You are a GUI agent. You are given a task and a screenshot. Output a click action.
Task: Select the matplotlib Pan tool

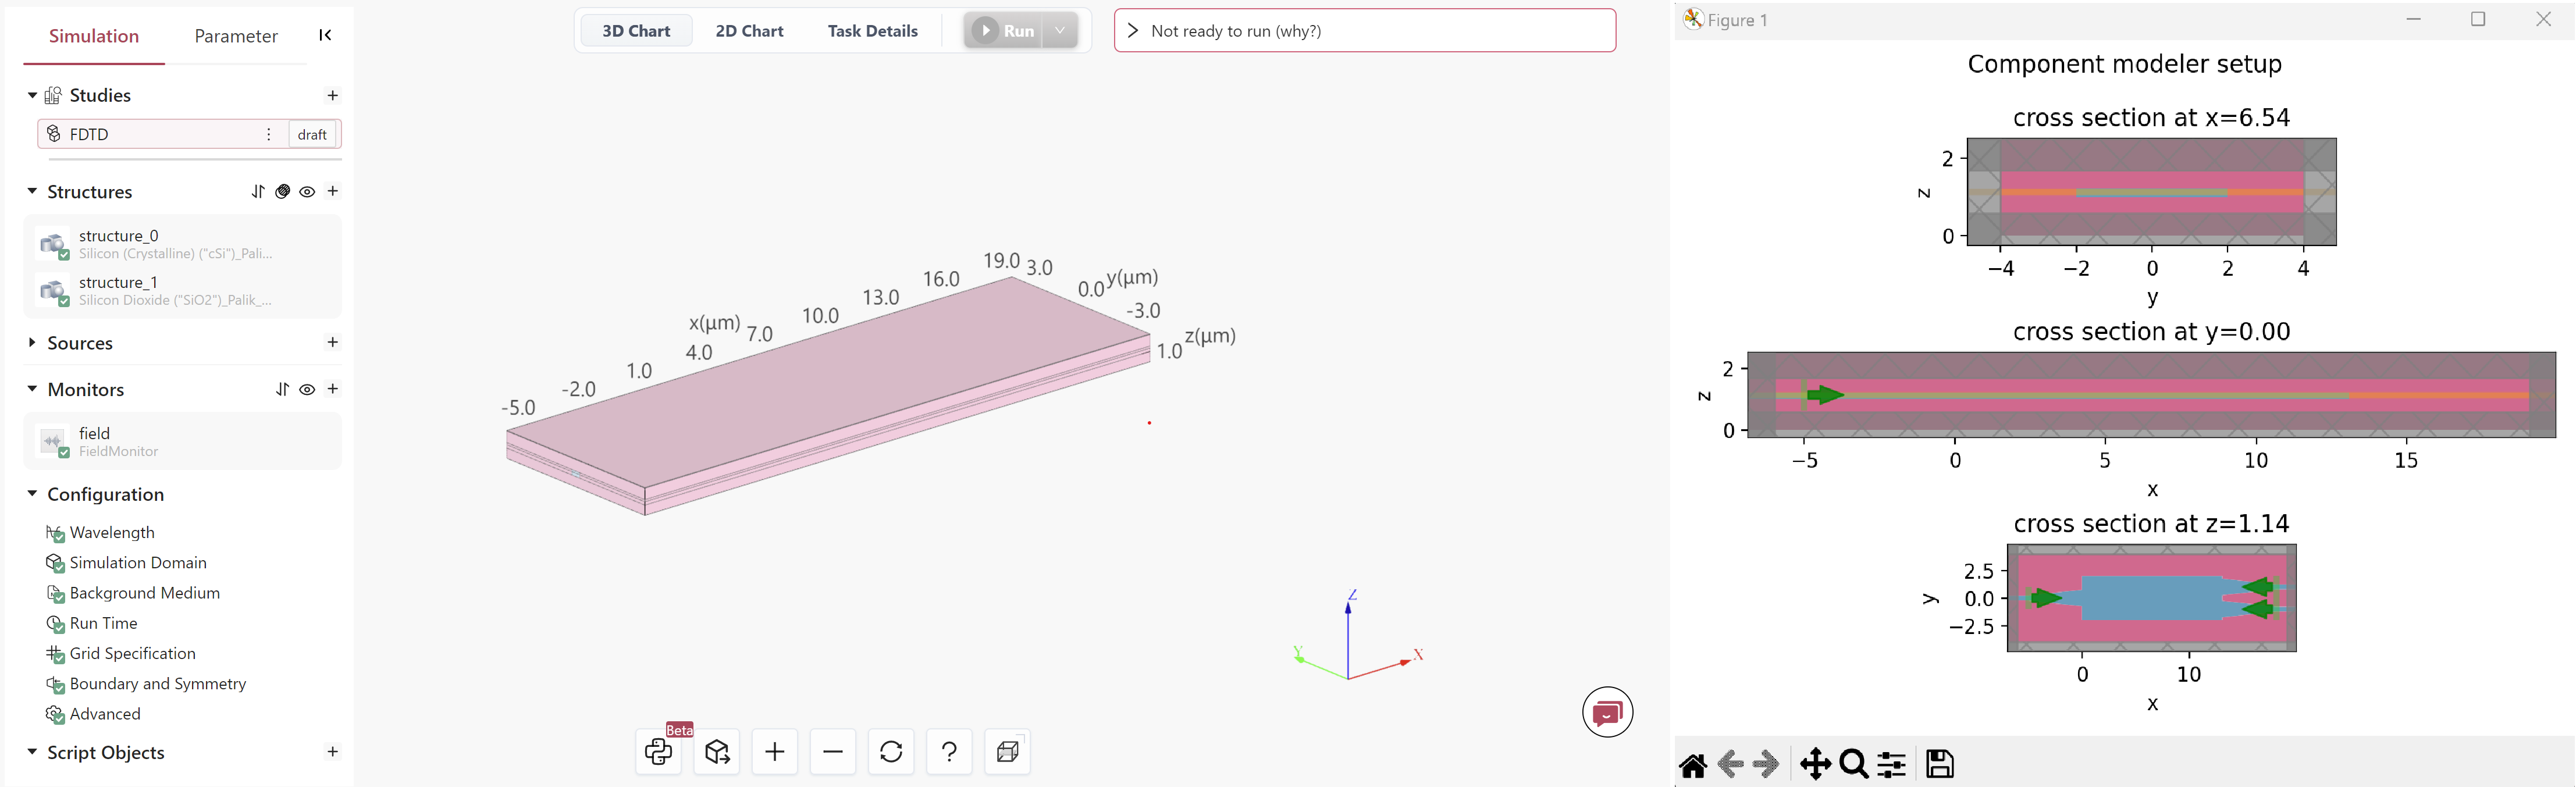1815,765
